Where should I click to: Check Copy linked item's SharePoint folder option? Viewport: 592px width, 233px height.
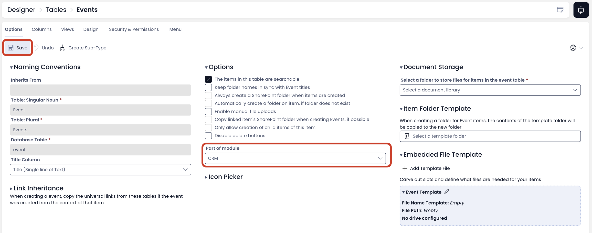pos(208,120)
